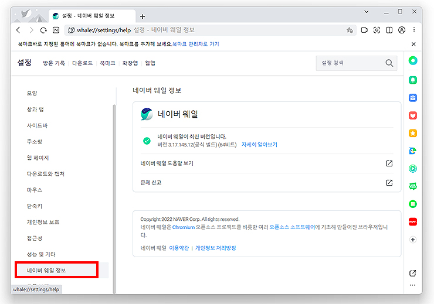Open the green bell notification icon in the side panel
Screen dimensions: 434x304
413,80
